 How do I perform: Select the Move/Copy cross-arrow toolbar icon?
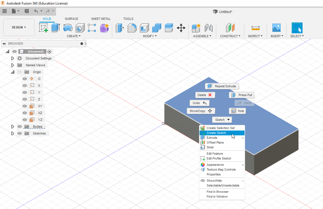pyautogui.click(x=181, y=28)
